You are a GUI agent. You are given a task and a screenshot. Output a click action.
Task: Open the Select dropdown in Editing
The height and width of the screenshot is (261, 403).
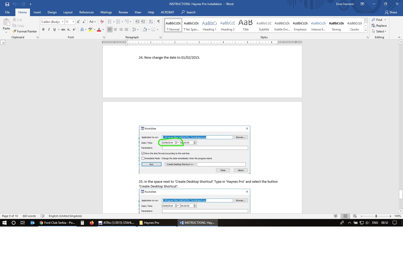[x=379, y=31]
